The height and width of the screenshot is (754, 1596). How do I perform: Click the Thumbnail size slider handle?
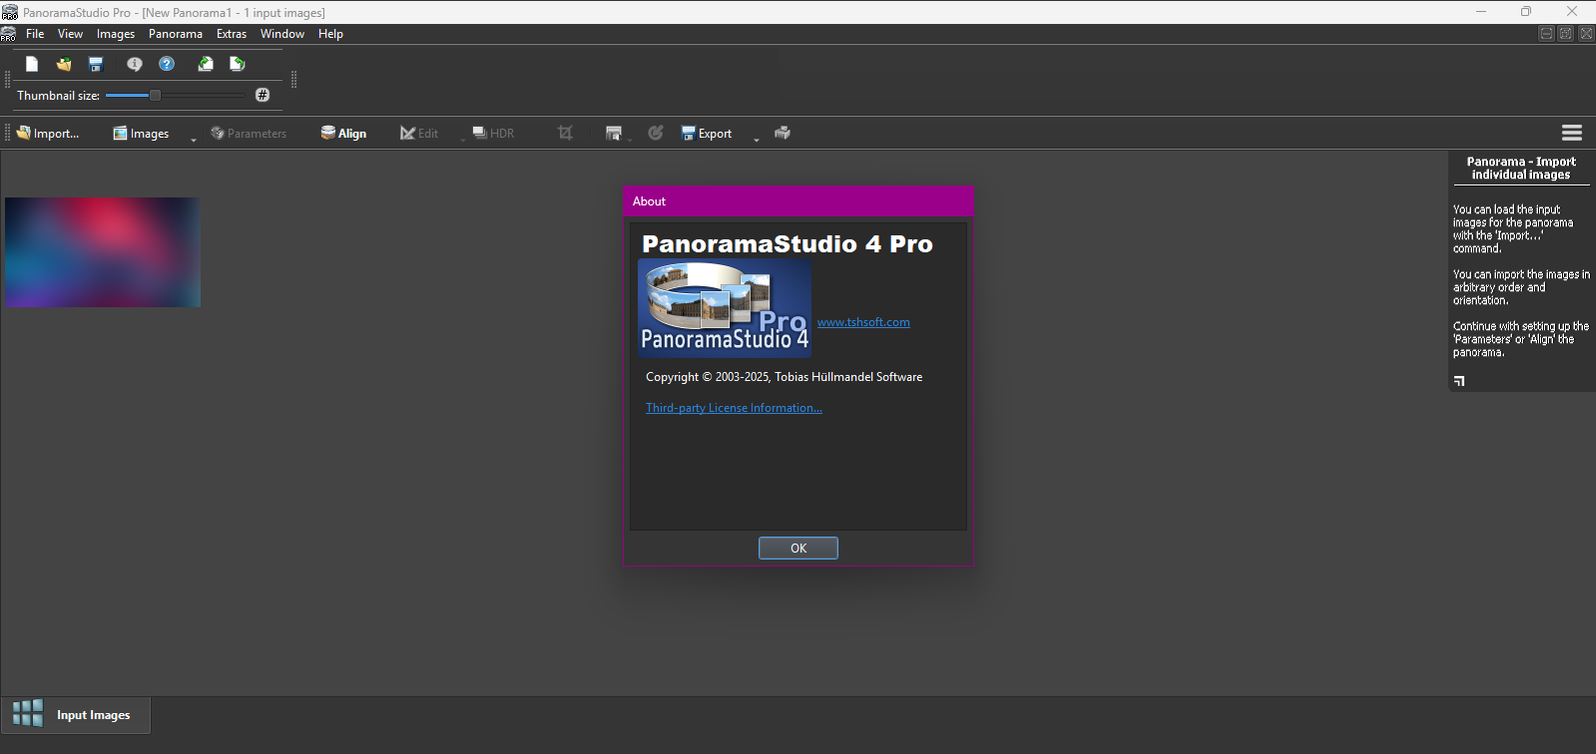click(x=155, y=95)
